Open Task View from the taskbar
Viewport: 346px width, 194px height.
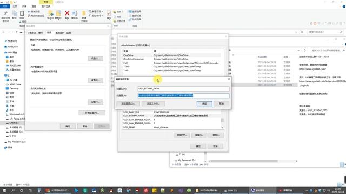pyautogui.click(x=30, y=190)
